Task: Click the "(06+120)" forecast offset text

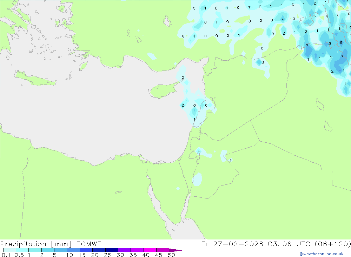Action: pos(333,244)
